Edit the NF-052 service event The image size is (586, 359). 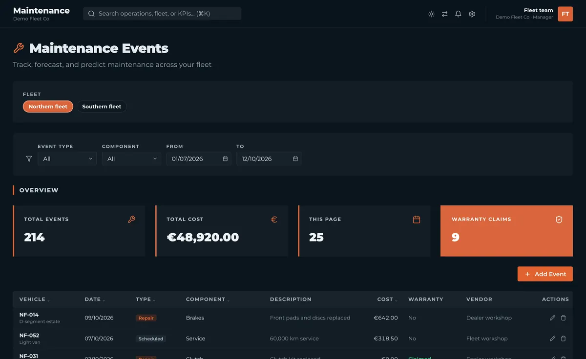(552, 339)
